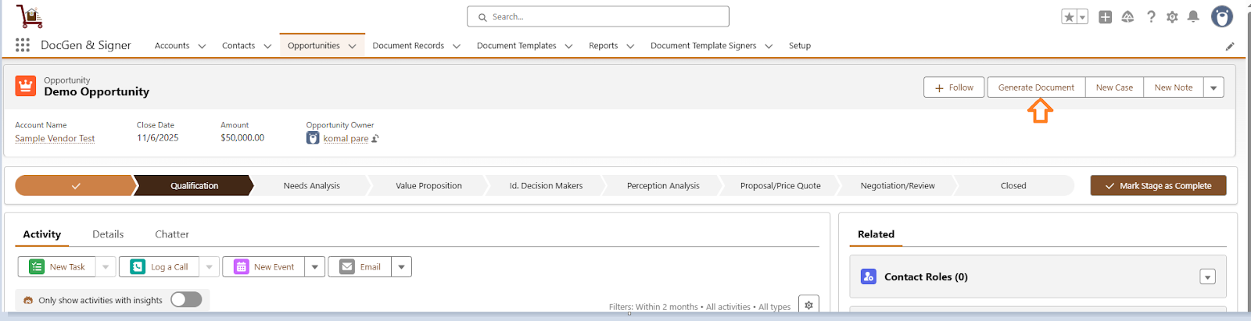Open the Chatter tab

point(172,234)
